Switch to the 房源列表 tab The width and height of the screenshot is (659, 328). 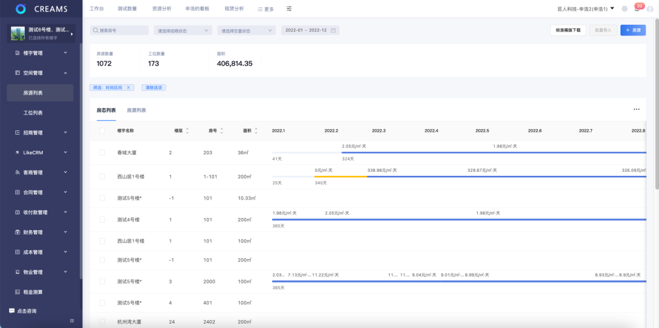click(136, 110)
